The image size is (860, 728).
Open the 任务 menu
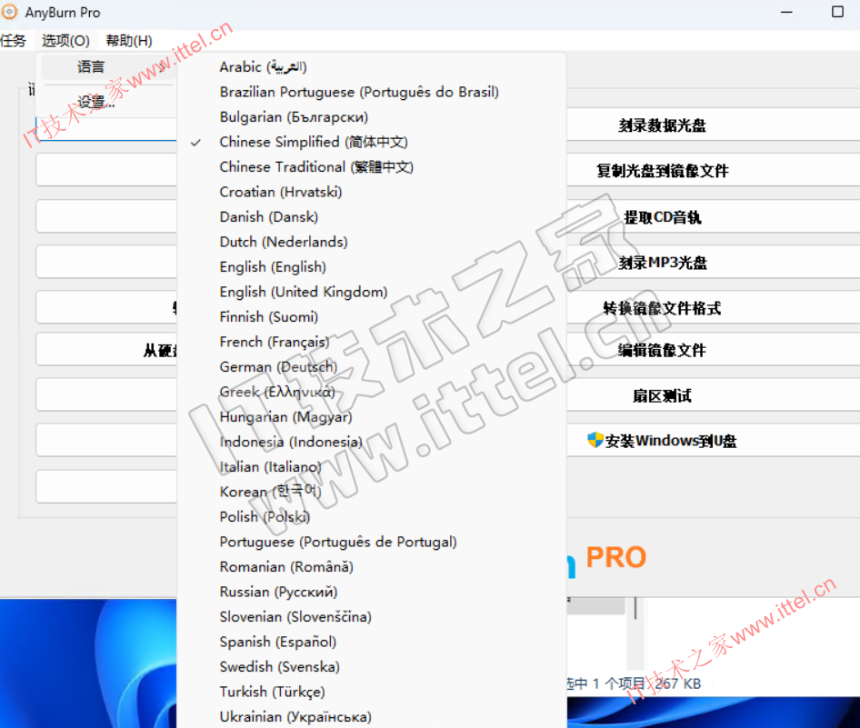pyautogui.click(x=14, y=41)
